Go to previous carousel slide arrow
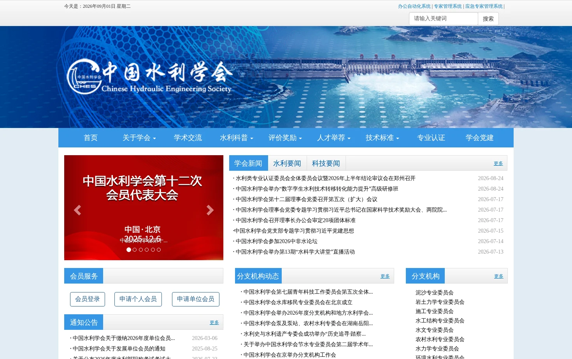Screen dimensions: 572x359 [x=77, y=210]
